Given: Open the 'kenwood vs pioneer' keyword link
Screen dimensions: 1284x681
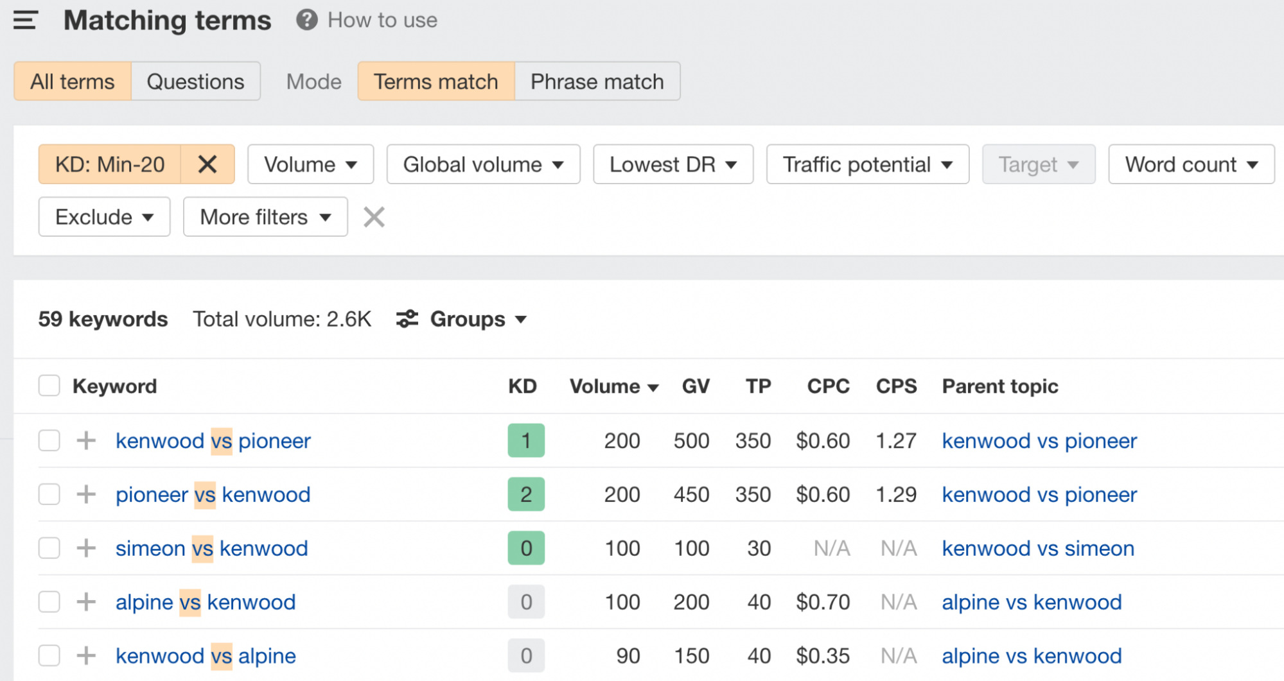Looking at the screenshot, I should point(213,440).
